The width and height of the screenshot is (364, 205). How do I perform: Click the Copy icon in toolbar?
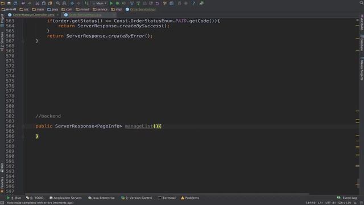pyautogui.click(x=44, y=3)
